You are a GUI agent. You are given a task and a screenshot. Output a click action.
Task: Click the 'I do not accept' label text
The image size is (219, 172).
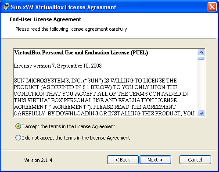coord(76,138)
